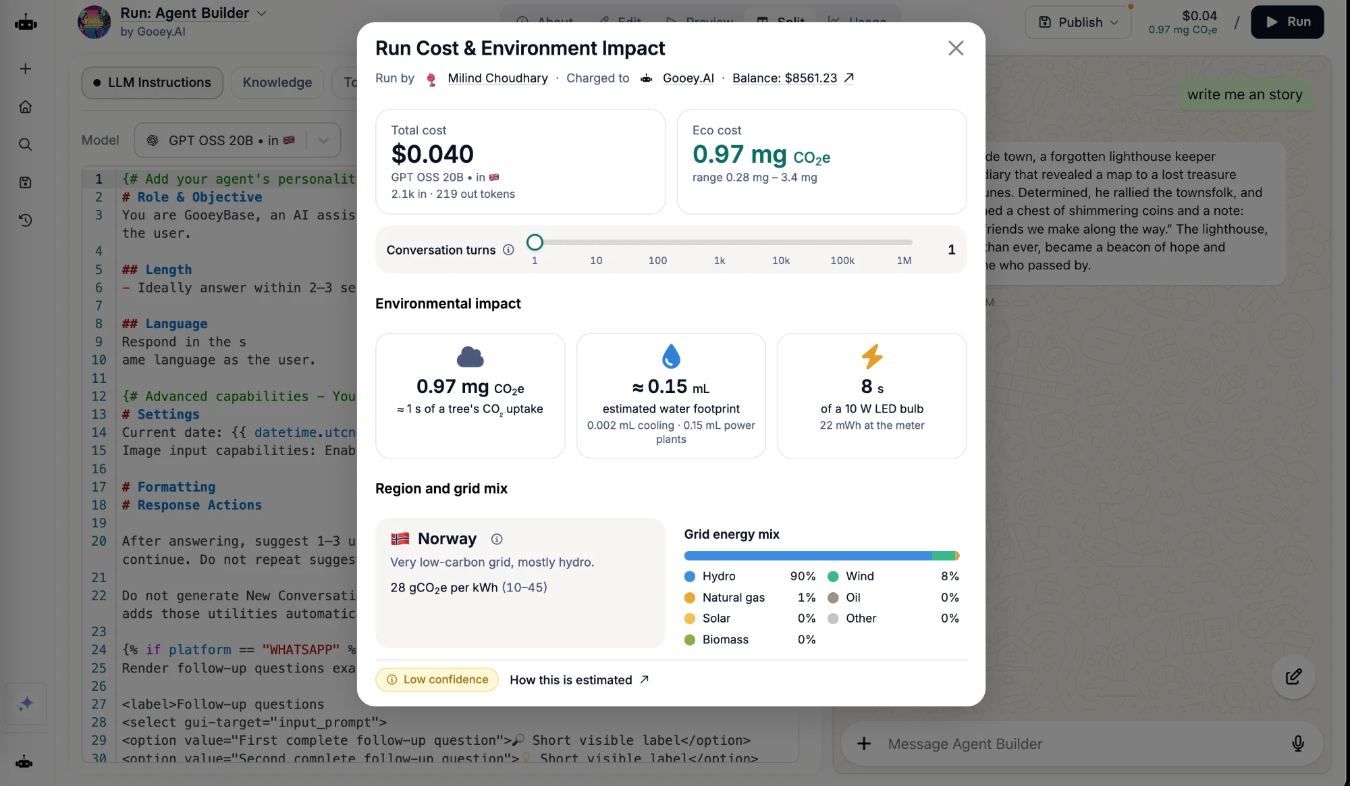
Task: Click the microphone icon in message box
Action: pyautogui.click(x=1297, y=743)
